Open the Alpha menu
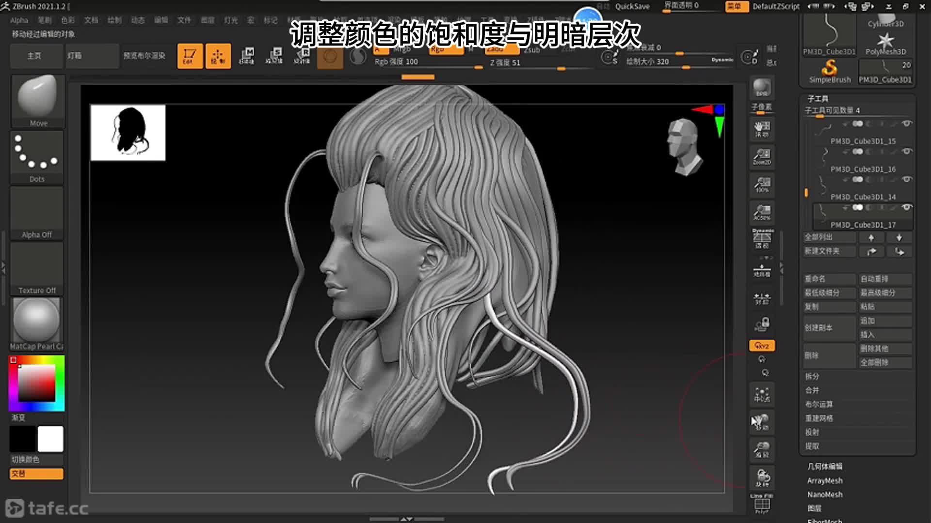Screen dimensions: 931x523 [19, 20]
